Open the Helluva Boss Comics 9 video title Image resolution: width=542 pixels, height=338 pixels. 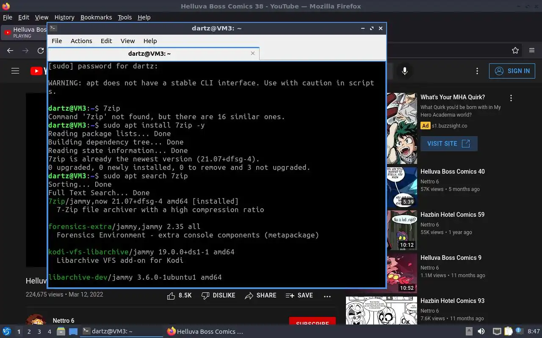pos(451,258)
